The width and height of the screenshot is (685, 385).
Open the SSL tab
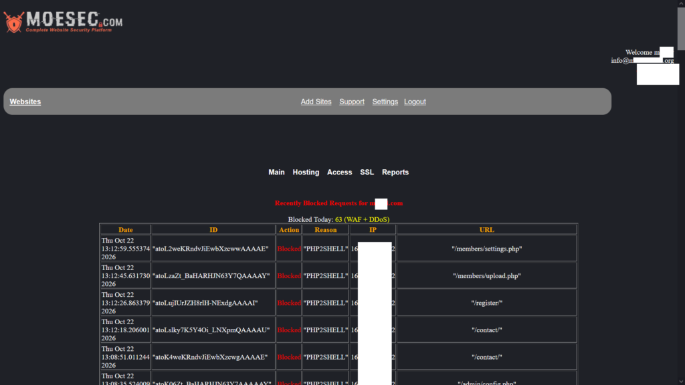point(367,172)
